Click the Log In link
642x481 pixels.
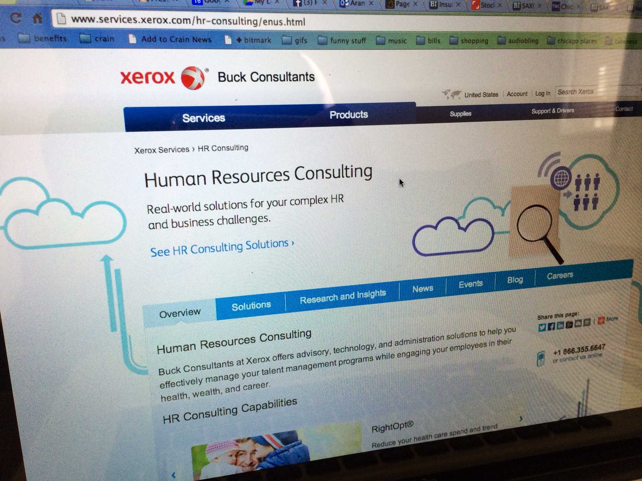click(x=543, y=93)
